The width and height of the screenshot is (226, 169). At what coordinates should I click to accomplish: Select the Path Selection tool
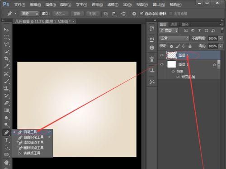pyautogui.click(x=6, y=147)
